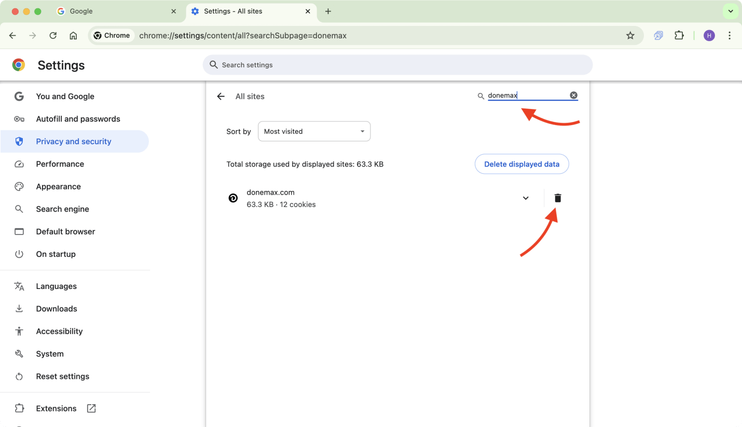Screen dimensions: 742x427
Task: Click the Home button in toolbar
Action: click(x=73, y=36)
